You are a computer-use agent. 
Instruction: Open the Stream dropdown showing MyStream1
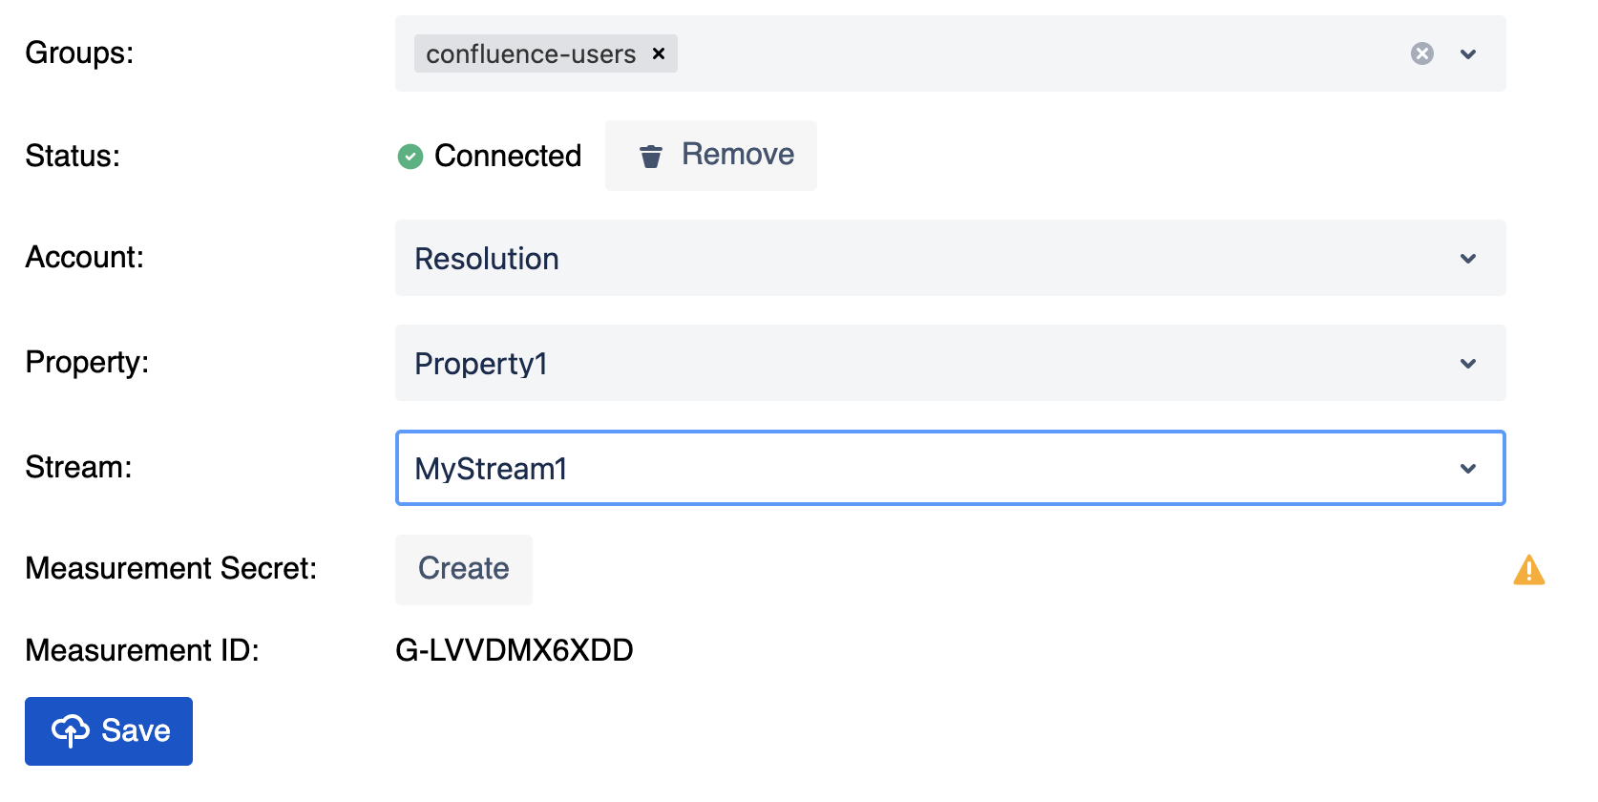pos(950,468)
